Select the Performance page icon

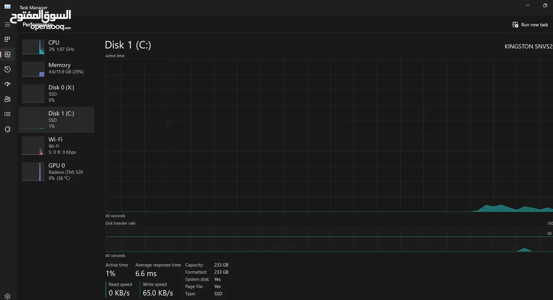7,54
